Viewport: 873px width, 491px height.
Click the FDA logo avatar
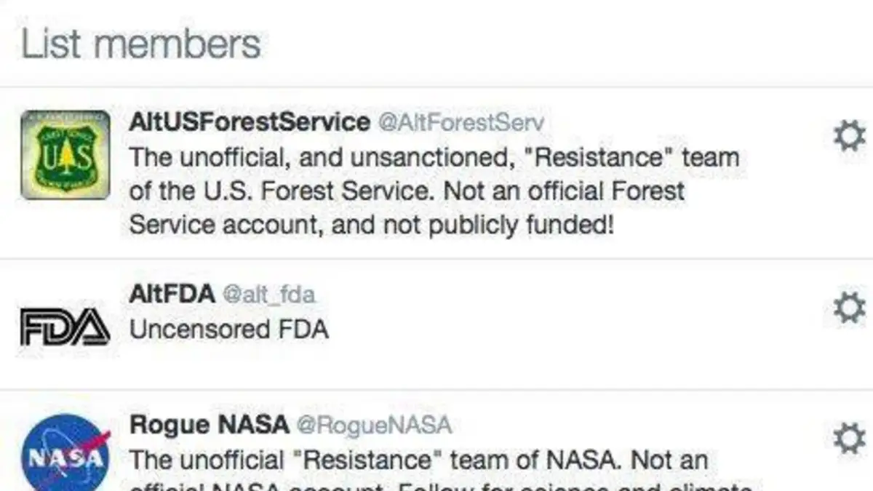[x=65, y=326]
